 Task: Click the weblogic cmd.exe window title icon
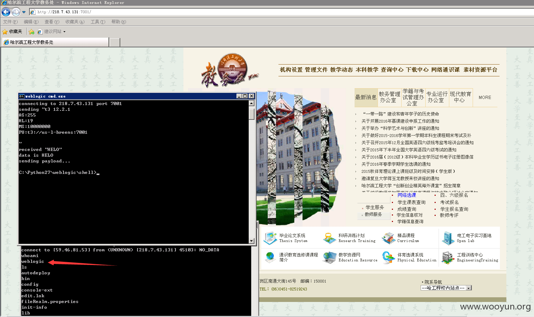point(22,96)
